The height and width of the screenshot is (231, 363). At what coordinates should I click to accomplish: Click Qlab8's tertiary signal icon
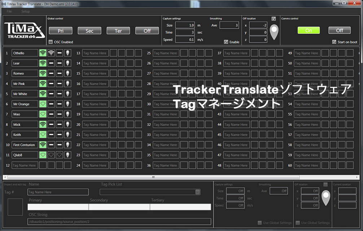[60, 155]
